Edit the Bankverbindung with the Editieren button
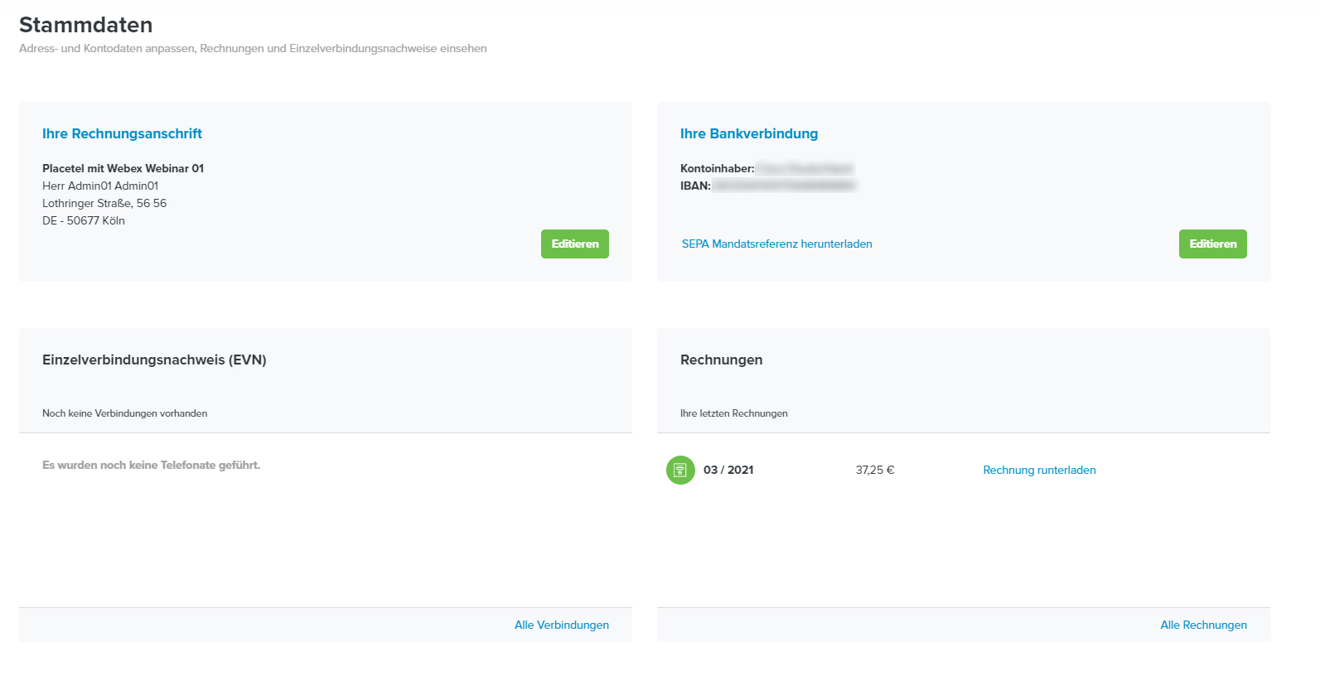The width and height of the screenshot is (1320, 676). [x=1212, y=244]
